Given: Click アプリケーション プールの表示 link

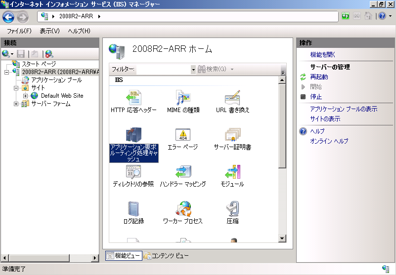Looking at the screenshot, I should tap(344, 109).
